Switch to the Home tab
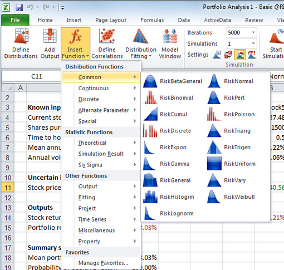The width and height of the screenshot is (284, 270). (x=45, y=20)
